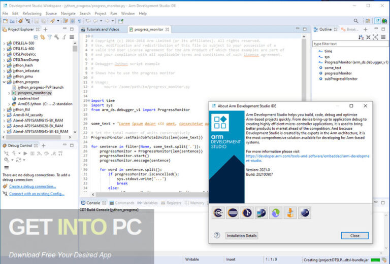Click the external tools launch rocket icon
This screenshot has height=264, width=390.
[52, 21]
